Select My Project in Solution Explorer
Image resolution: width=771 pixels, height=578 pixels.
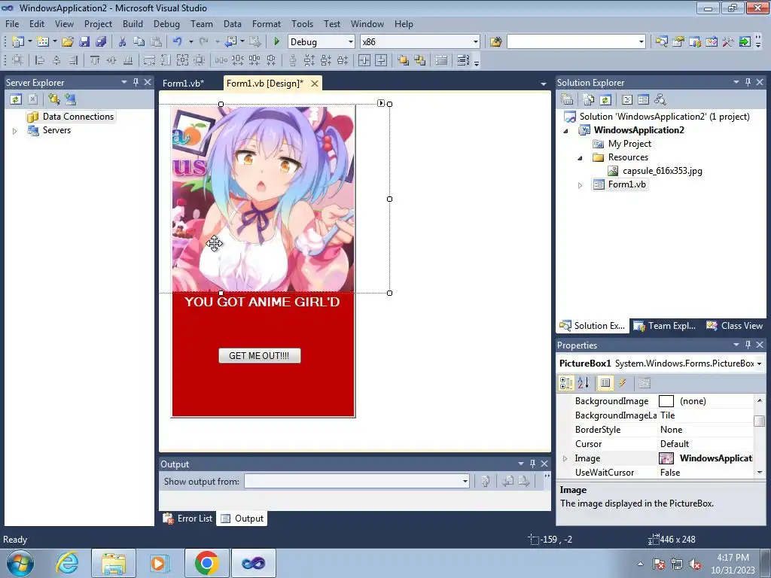(629, 144)
